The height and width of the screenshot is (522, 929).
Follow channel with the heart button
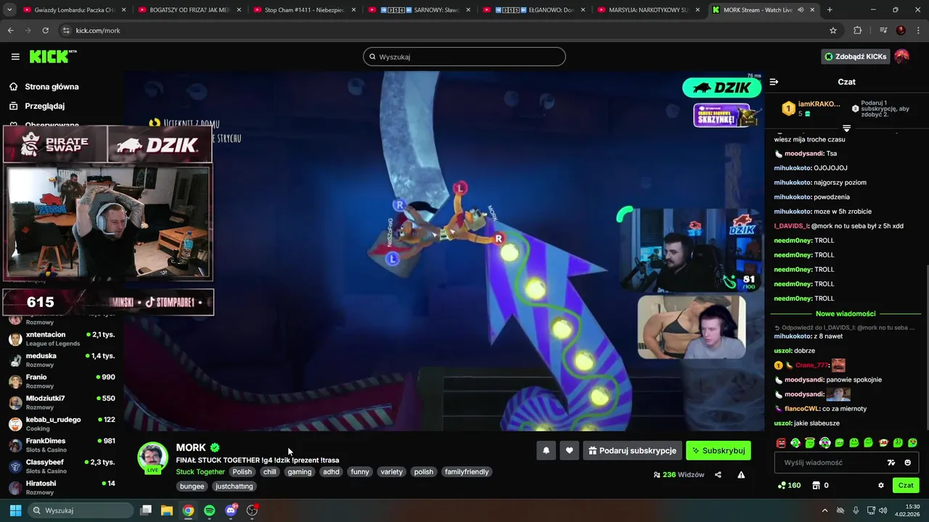[x=570, y=450]
